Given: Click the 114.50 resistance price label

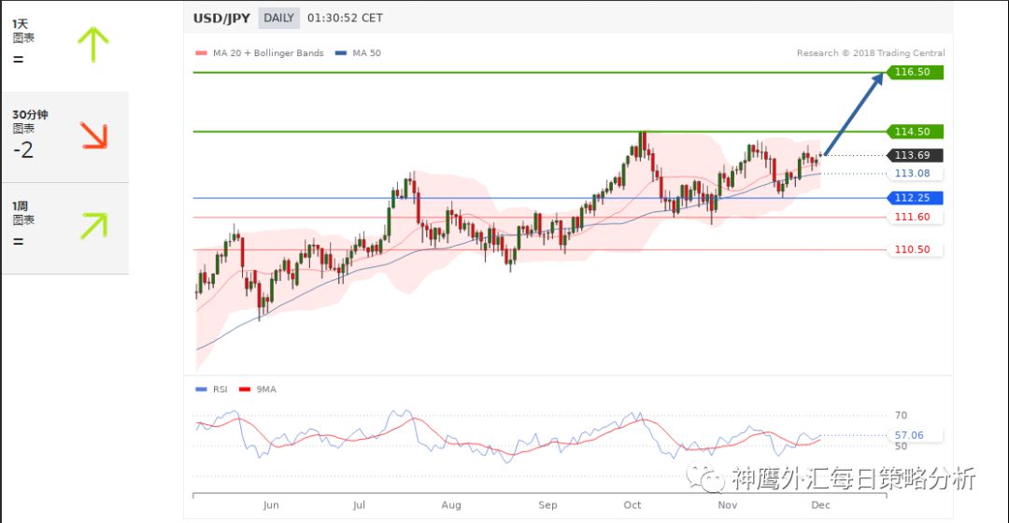Looking at the screenshot, I should tap(915, 132).
